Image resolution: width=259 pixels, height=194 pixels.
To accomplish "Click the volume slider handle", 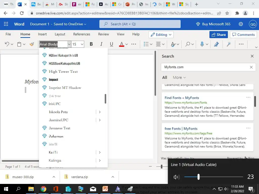I will [199, 177].
